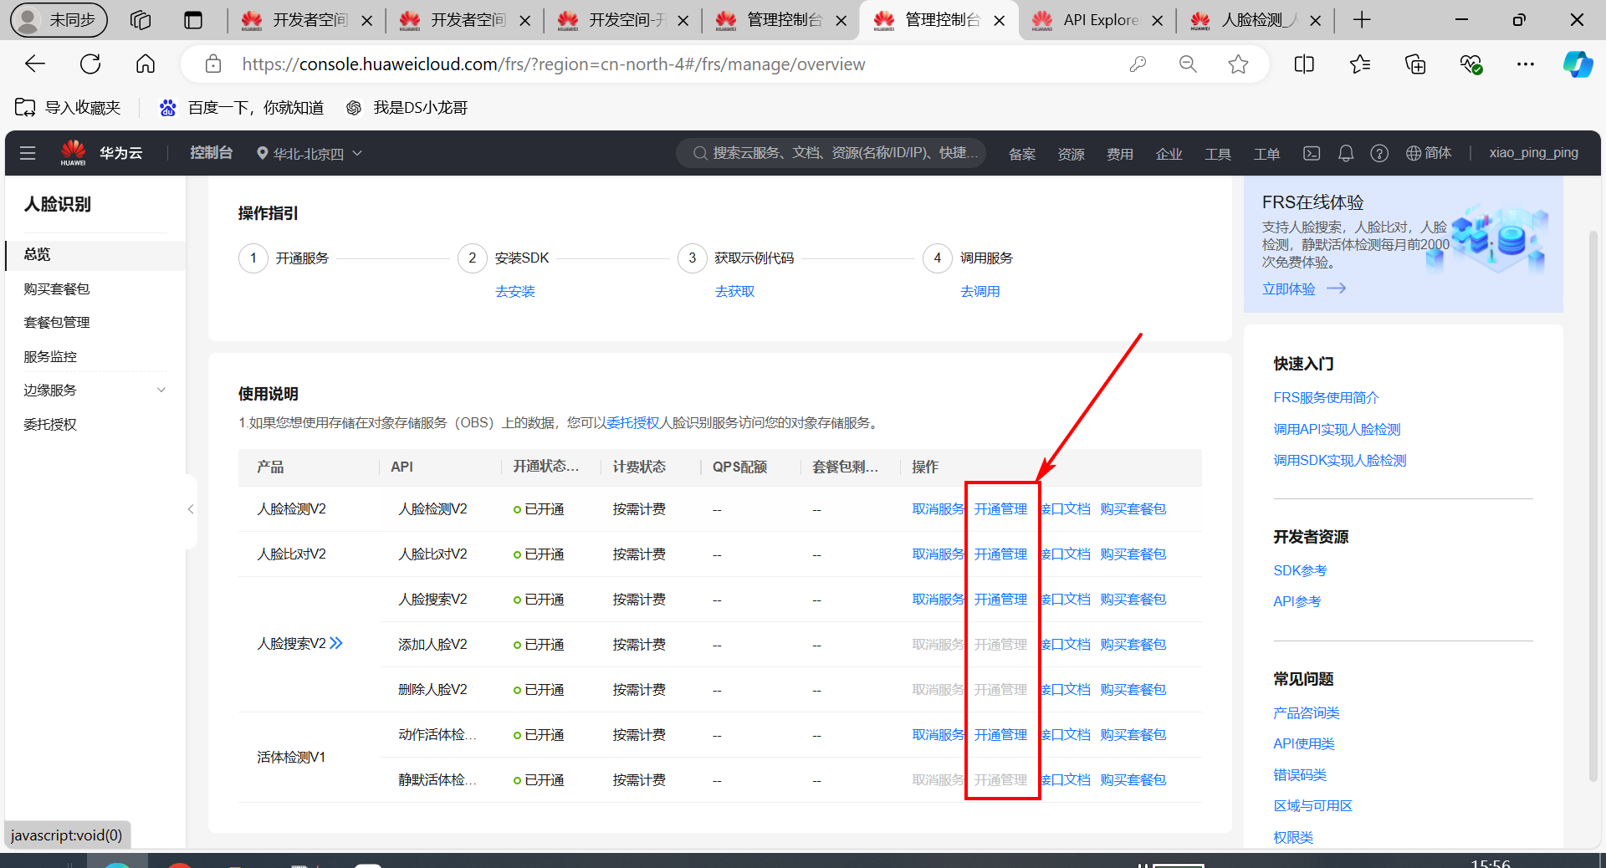The width and height of the screenshot is (1606, 868).
Task: Open the 华北-北京四 region dropdown
Action: pos(309,154)
